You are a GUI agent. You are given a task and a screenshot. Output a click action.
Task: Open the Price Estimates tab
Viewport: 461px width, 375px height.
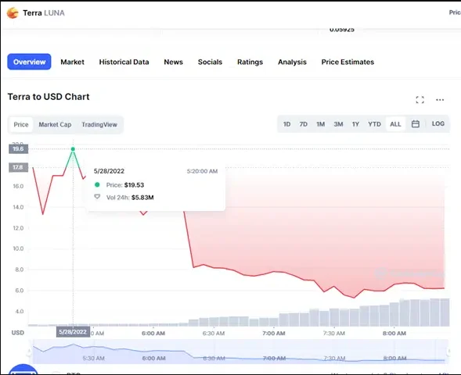tap(348, 62)
